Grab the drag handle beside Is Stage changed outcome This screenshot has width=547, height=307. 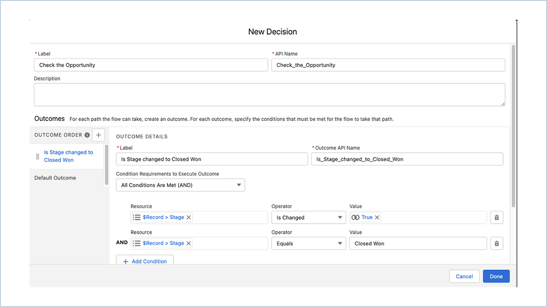pos(37,156)
